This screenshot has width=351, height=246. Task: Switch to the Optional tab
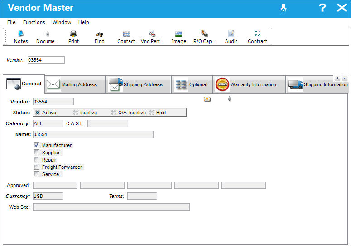coord(192,84)
